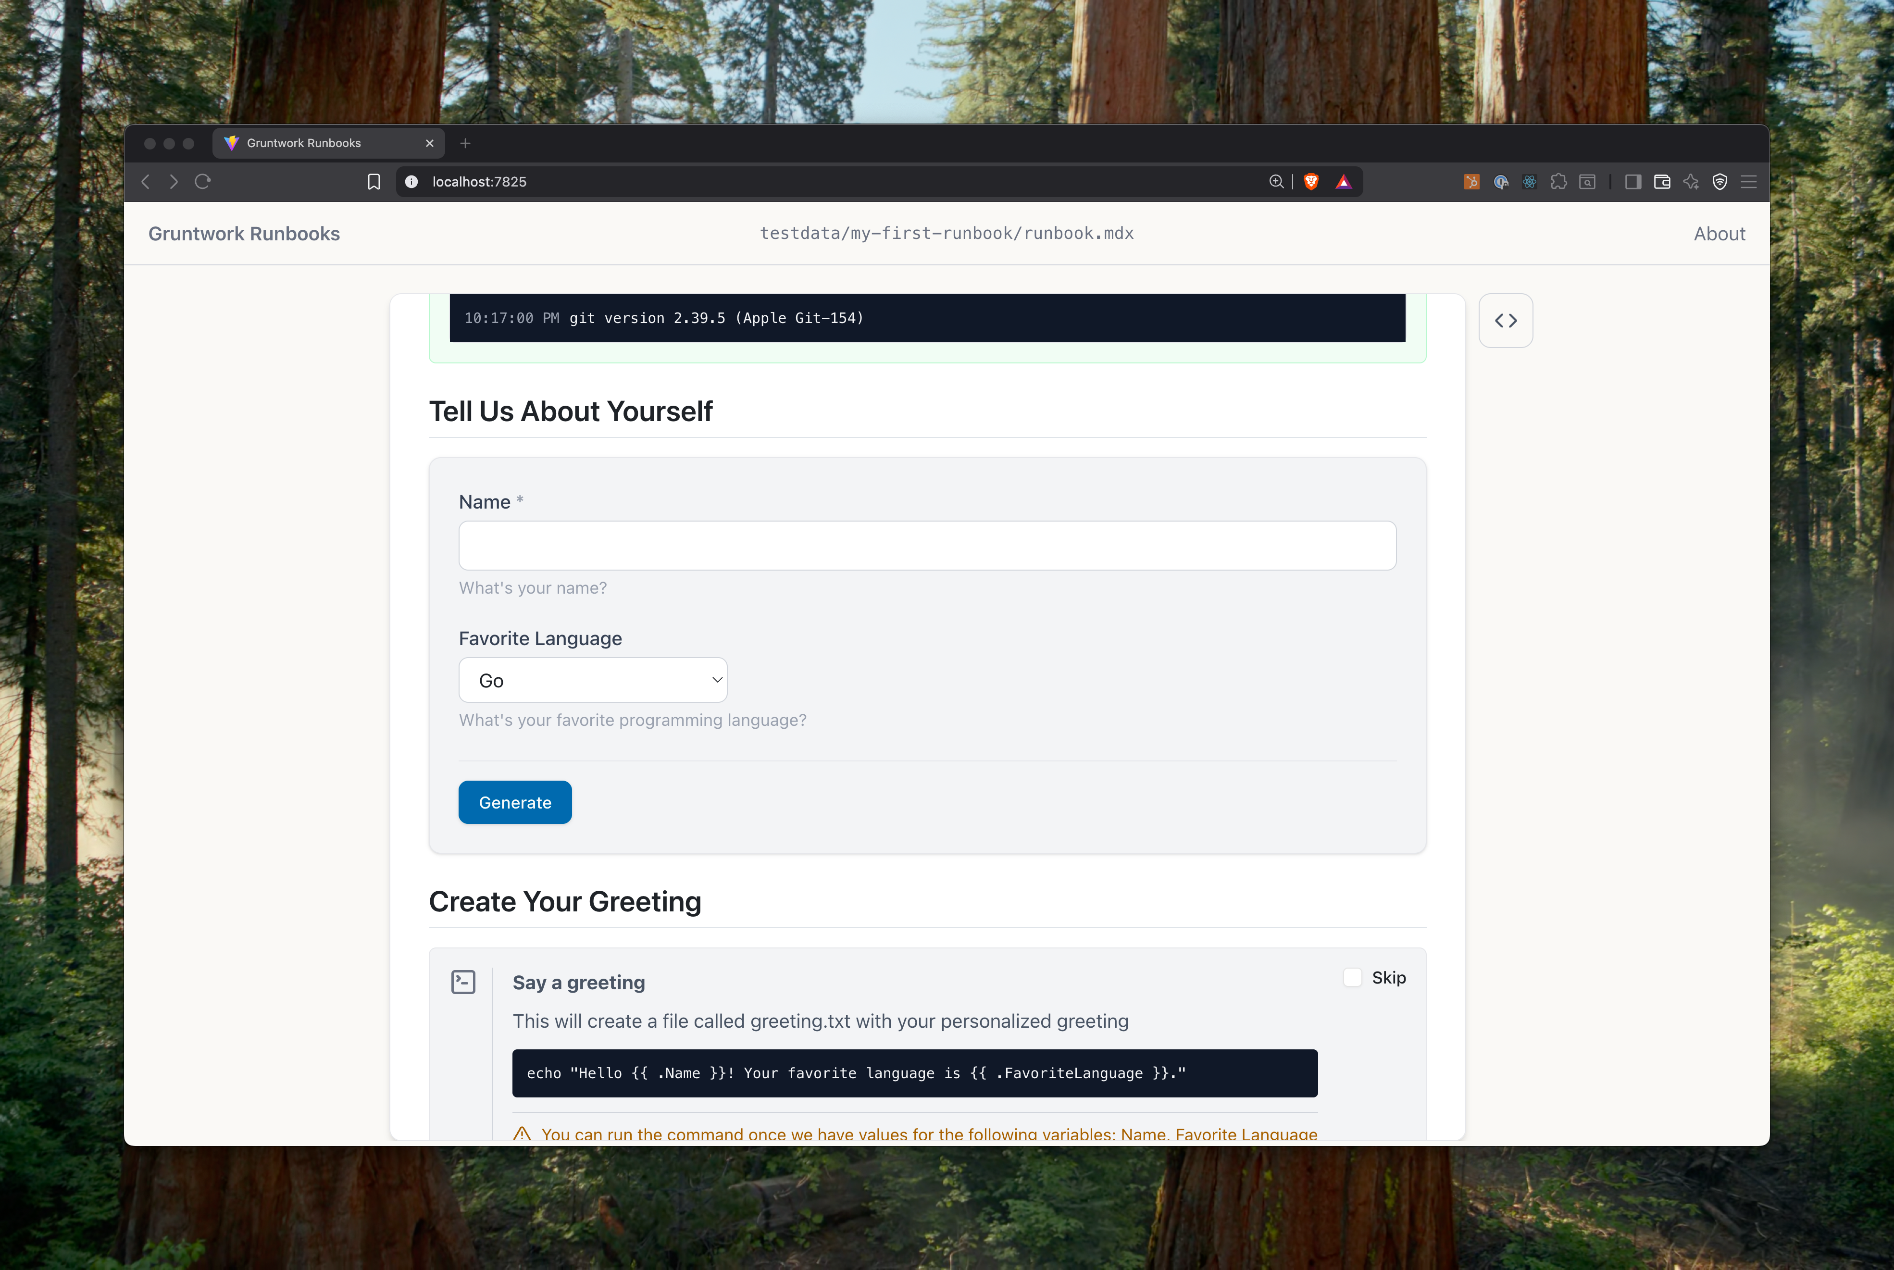Click the Leo AI sparkle icon

click(x=1691, y=181)
